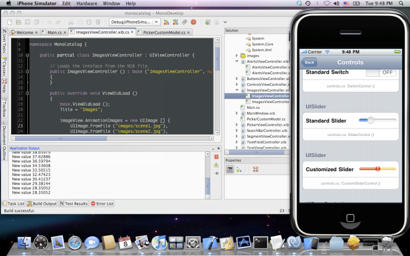Open the Debug|iPhoneSimulator configuration dropdown
Screen dimensions: 410x256
[135, 22]
